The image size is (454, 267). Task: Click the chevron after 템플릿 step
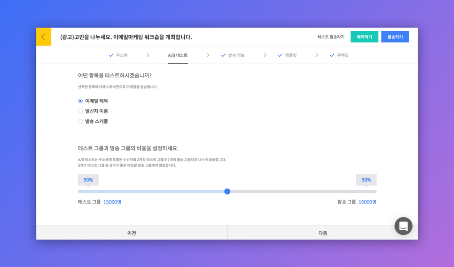coord(317,55)
